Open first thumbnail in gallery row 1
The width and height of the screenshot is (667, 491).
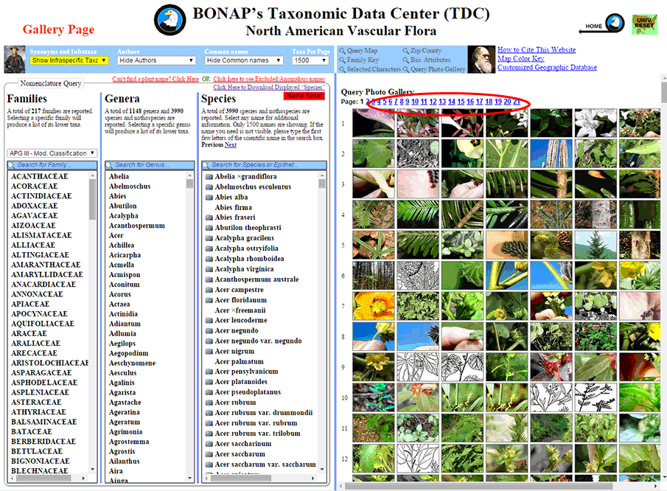[373, 123]
